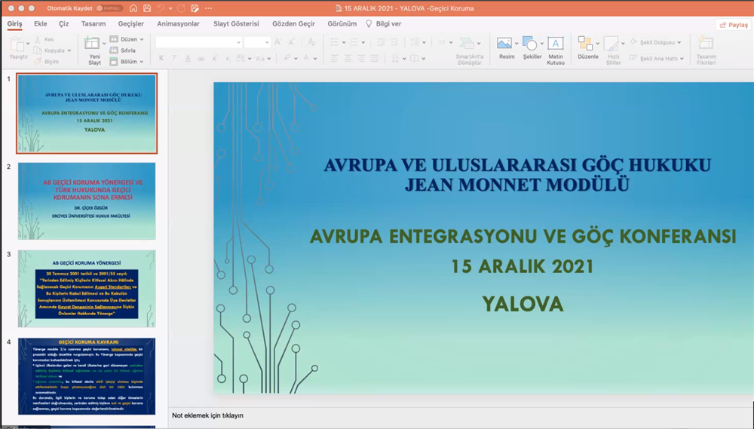Screen dimensions: 754x429
Task: Click the Yeni Slayt icon
Action: pos(91,43)
